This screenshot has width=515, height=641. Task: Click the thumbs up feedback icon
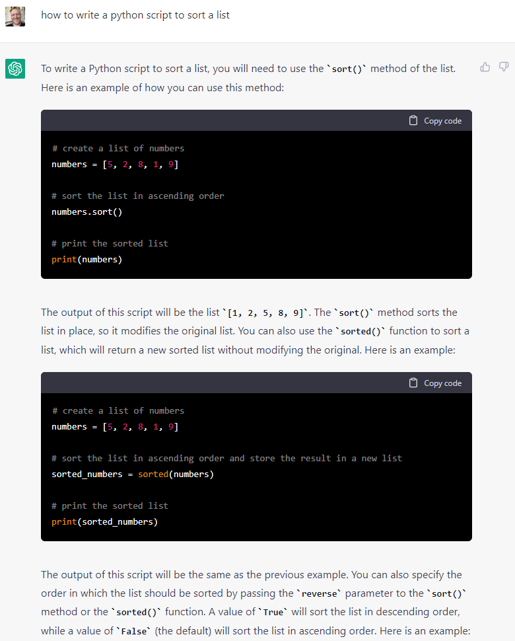pyautogui.click(x=485, y=67)
